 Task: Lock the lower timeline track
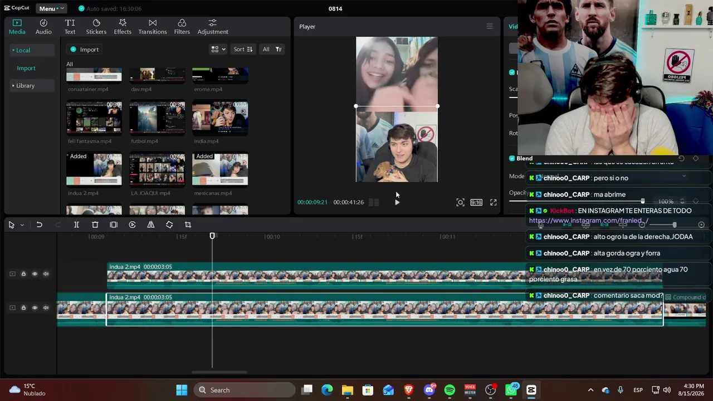coord(23,307)
